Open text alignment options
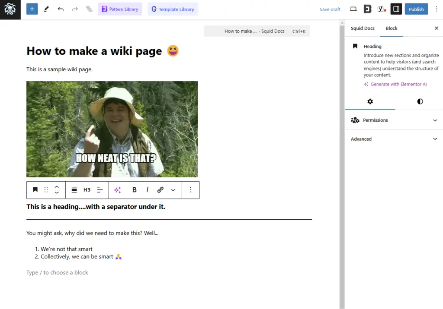Image resolution: width=443 pixels, height=309 pixels. point(100,190)
